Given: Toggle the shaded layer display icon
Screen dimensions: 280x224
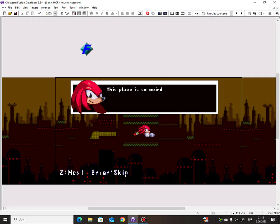Looking at the screenshot, I should (84, 13).
